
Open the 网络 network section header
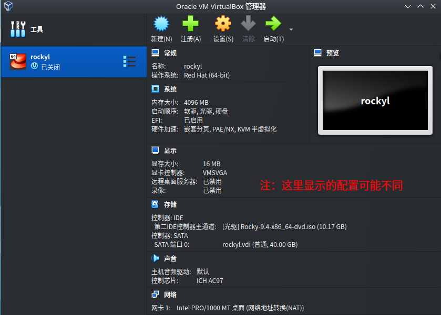point(170,295)
